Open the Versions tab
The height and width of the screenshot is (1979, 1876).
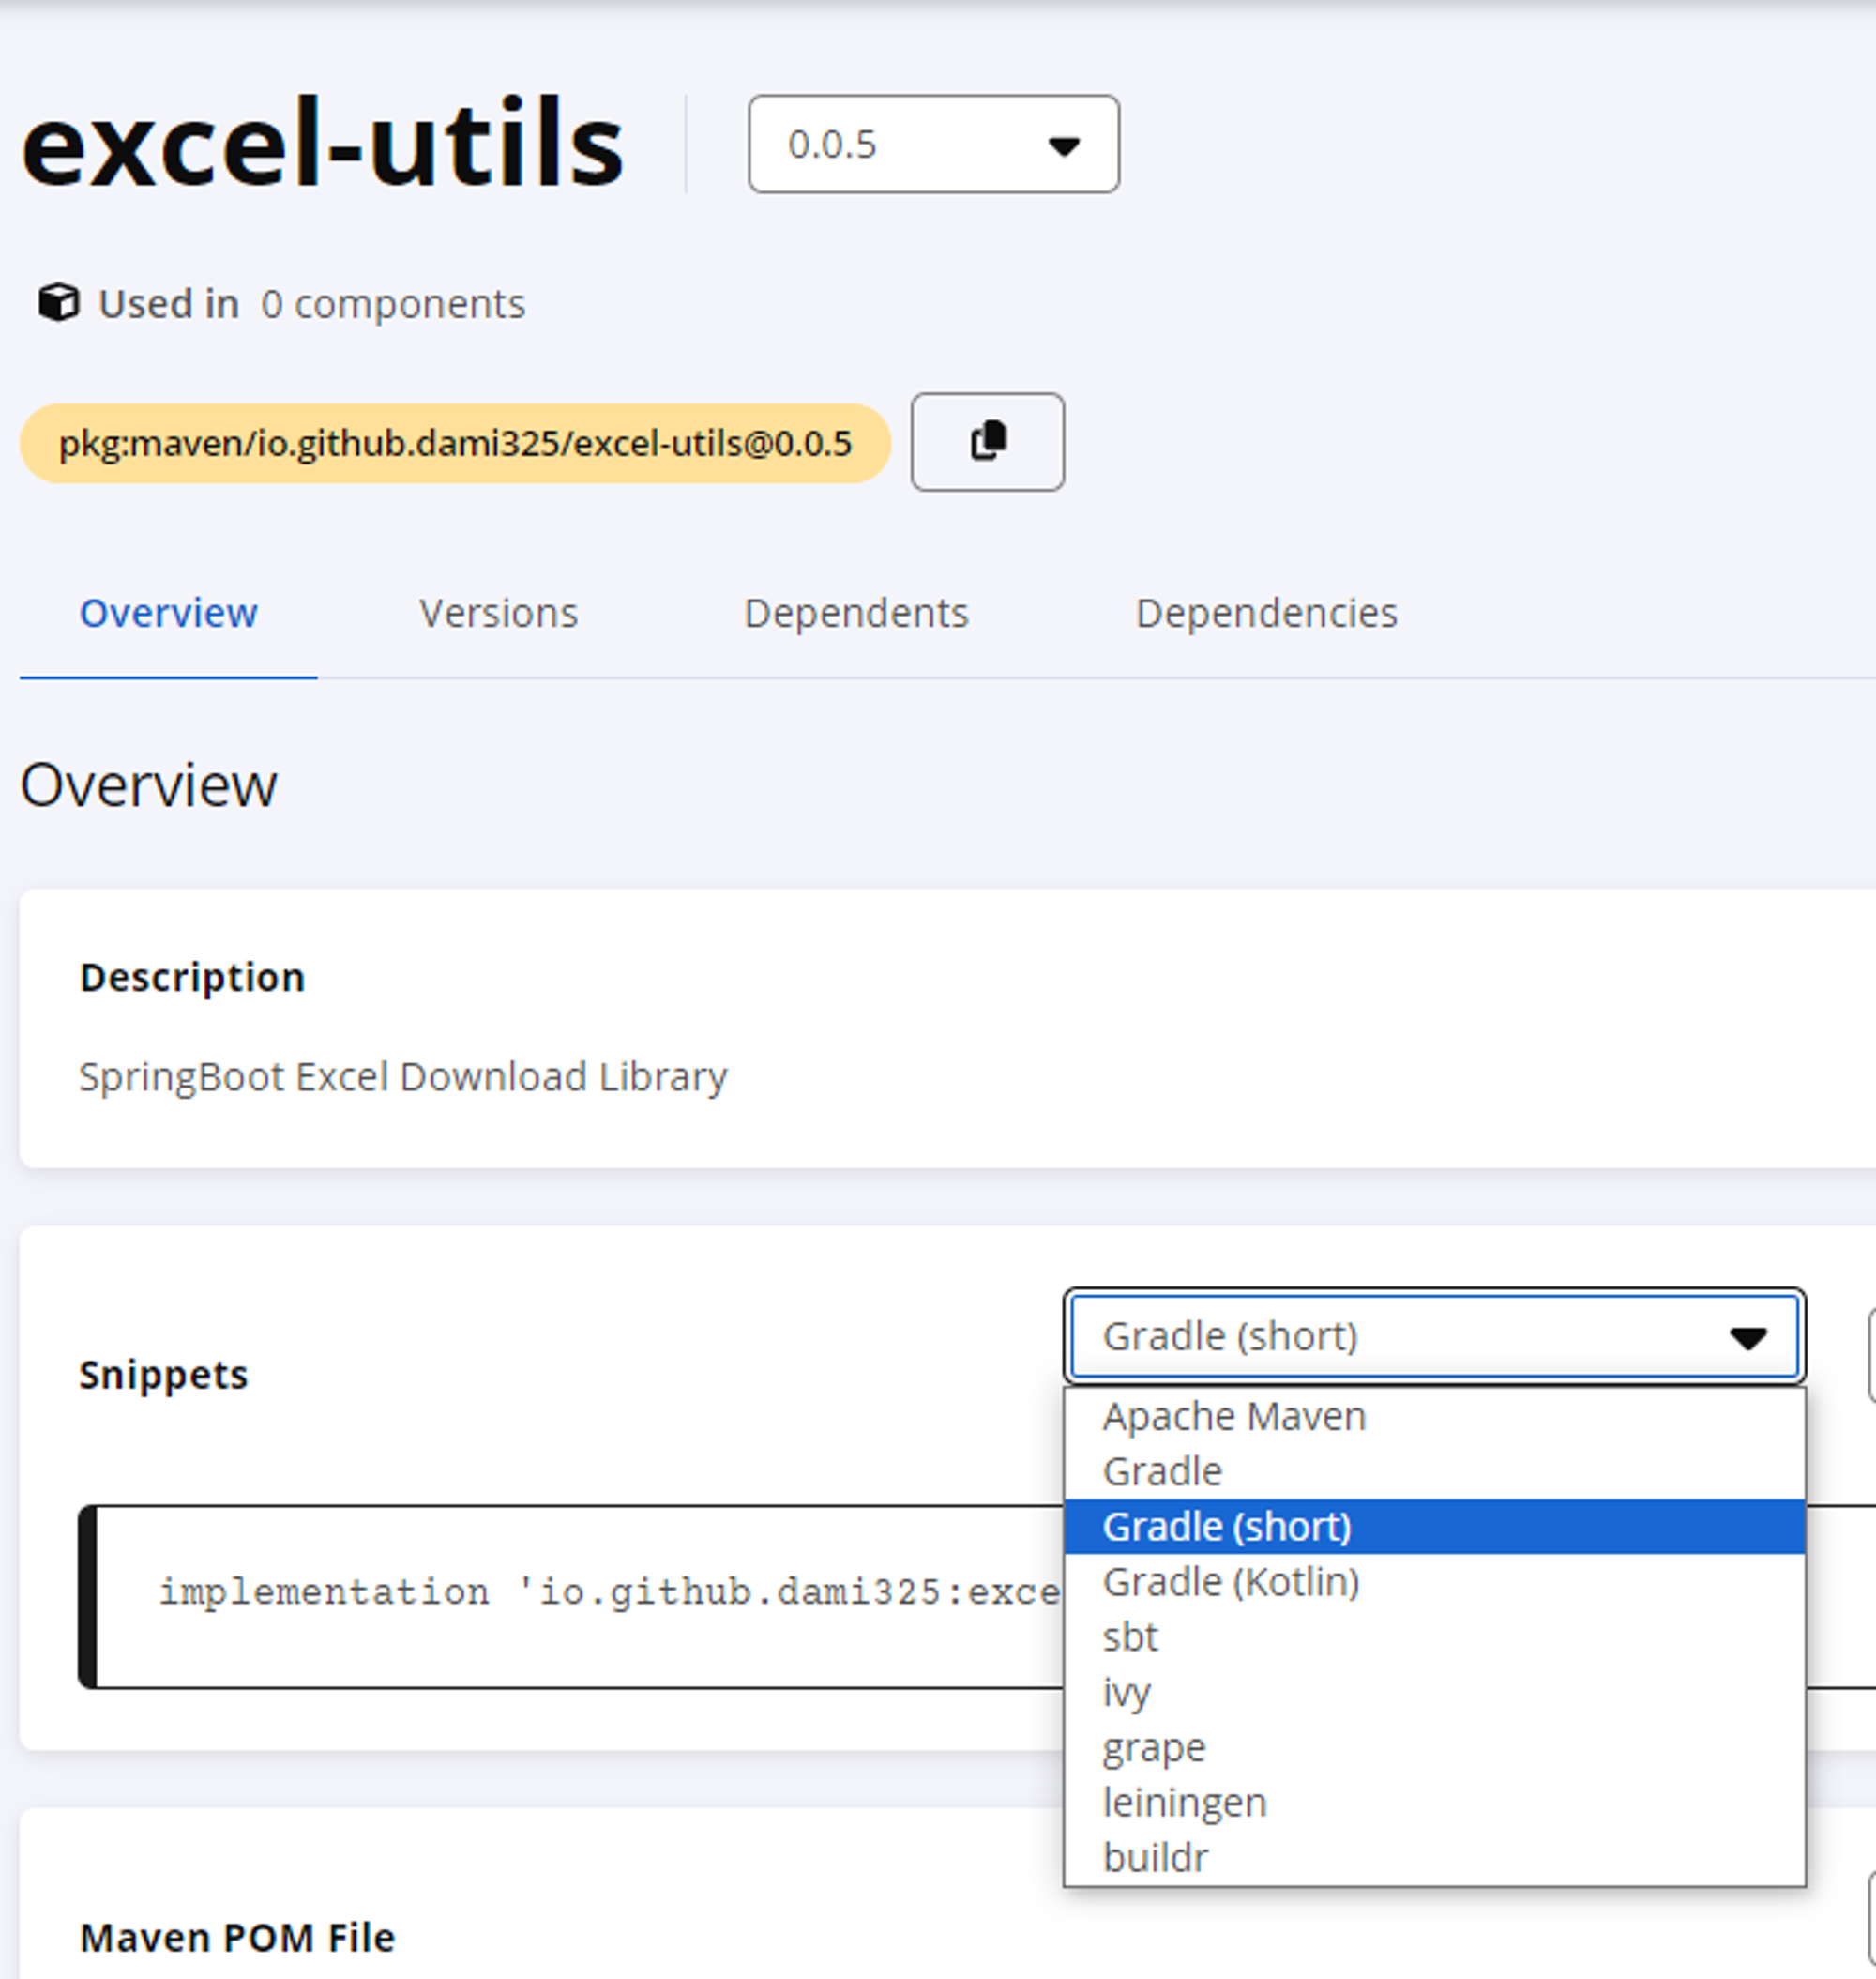(498, 614)
